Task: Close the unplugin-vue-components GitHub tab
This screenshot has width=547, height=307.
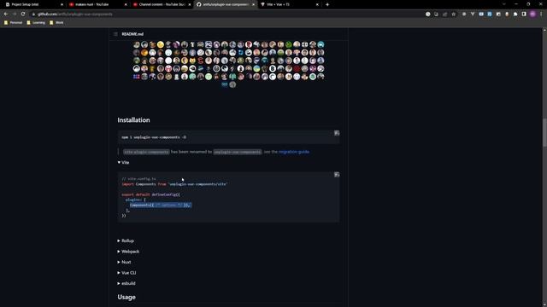Action: 254,4
